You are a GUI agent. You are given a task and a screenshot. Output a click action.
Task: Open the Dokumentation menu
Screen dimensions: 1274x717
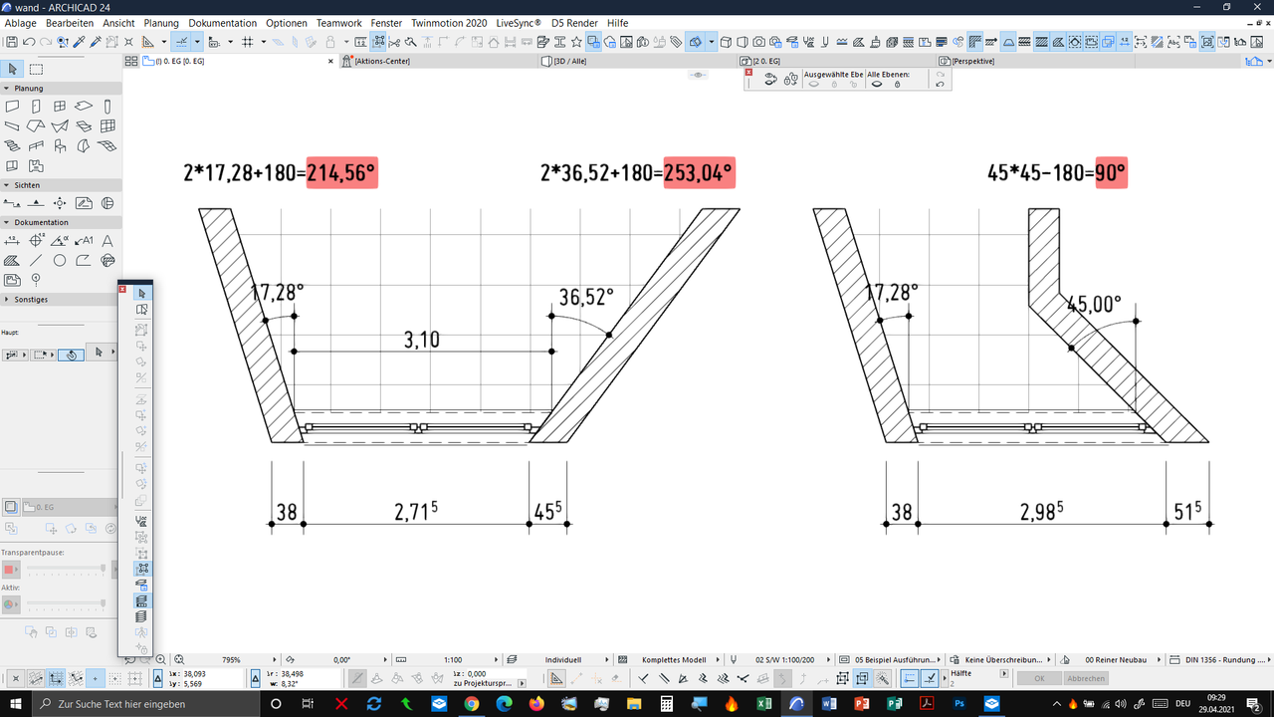click(222, 23)
